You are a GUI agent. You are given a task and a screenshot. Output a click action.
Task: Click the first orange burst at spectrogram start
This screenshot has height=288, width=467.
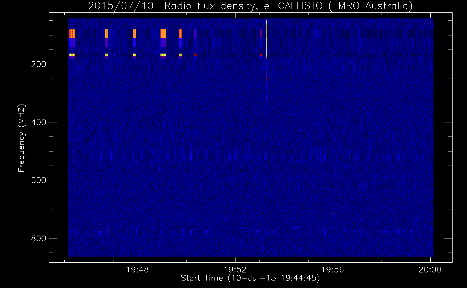click(72, 34)
